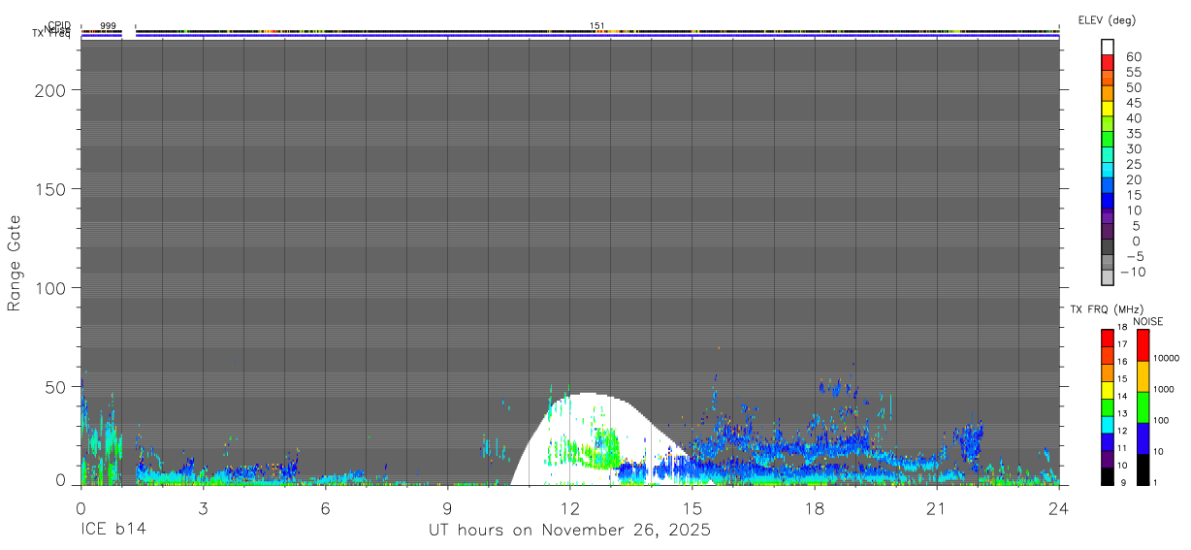Click the x-axis tick label '15'
The height and width of the screenshot is (550, 1191).
[692, 508]
